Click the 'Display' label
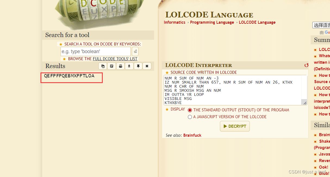This screenshot has width=330, height=177. tap(178, 109)
